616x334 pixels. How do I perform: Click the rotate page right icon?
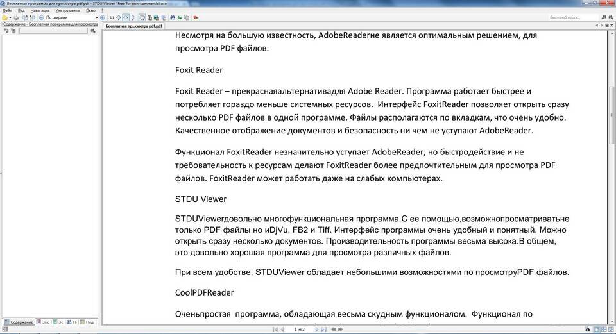click(32, 18)
